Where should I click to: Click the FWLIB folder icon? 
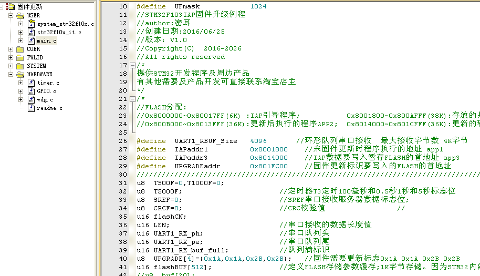pyautogui.click(x=20, y=58)
